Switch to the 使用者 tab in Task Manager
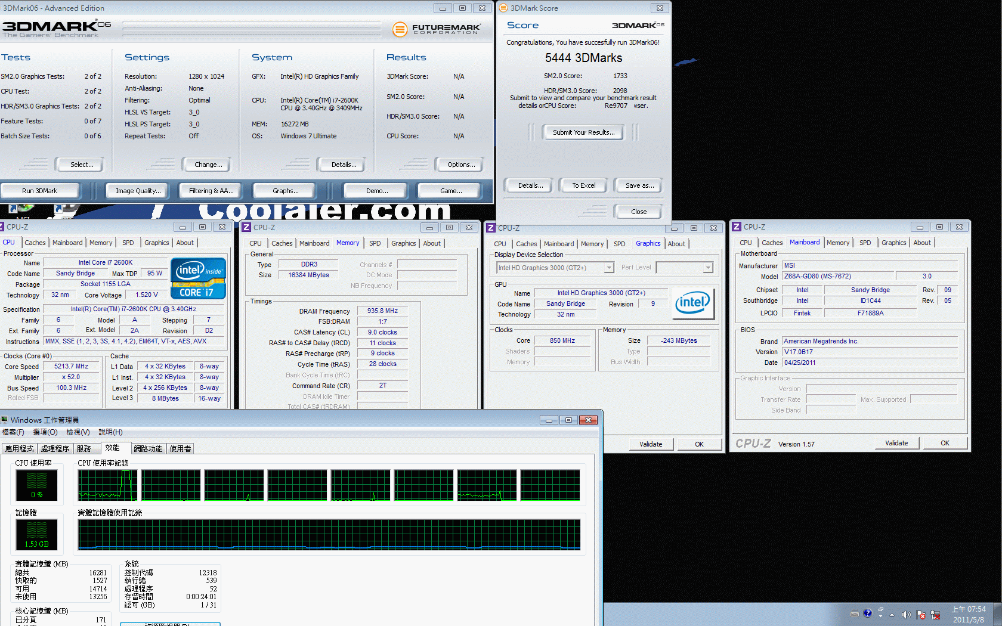 coord(181,449)
